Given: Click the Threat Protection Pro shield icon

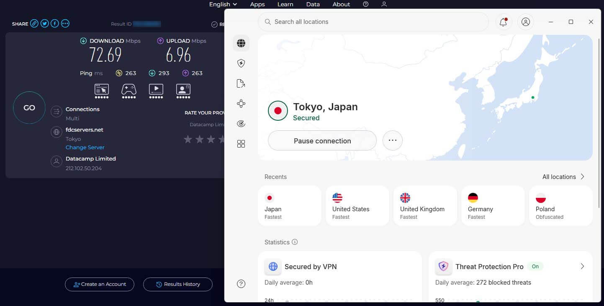Looking at the screenshot, I should 444,266.
